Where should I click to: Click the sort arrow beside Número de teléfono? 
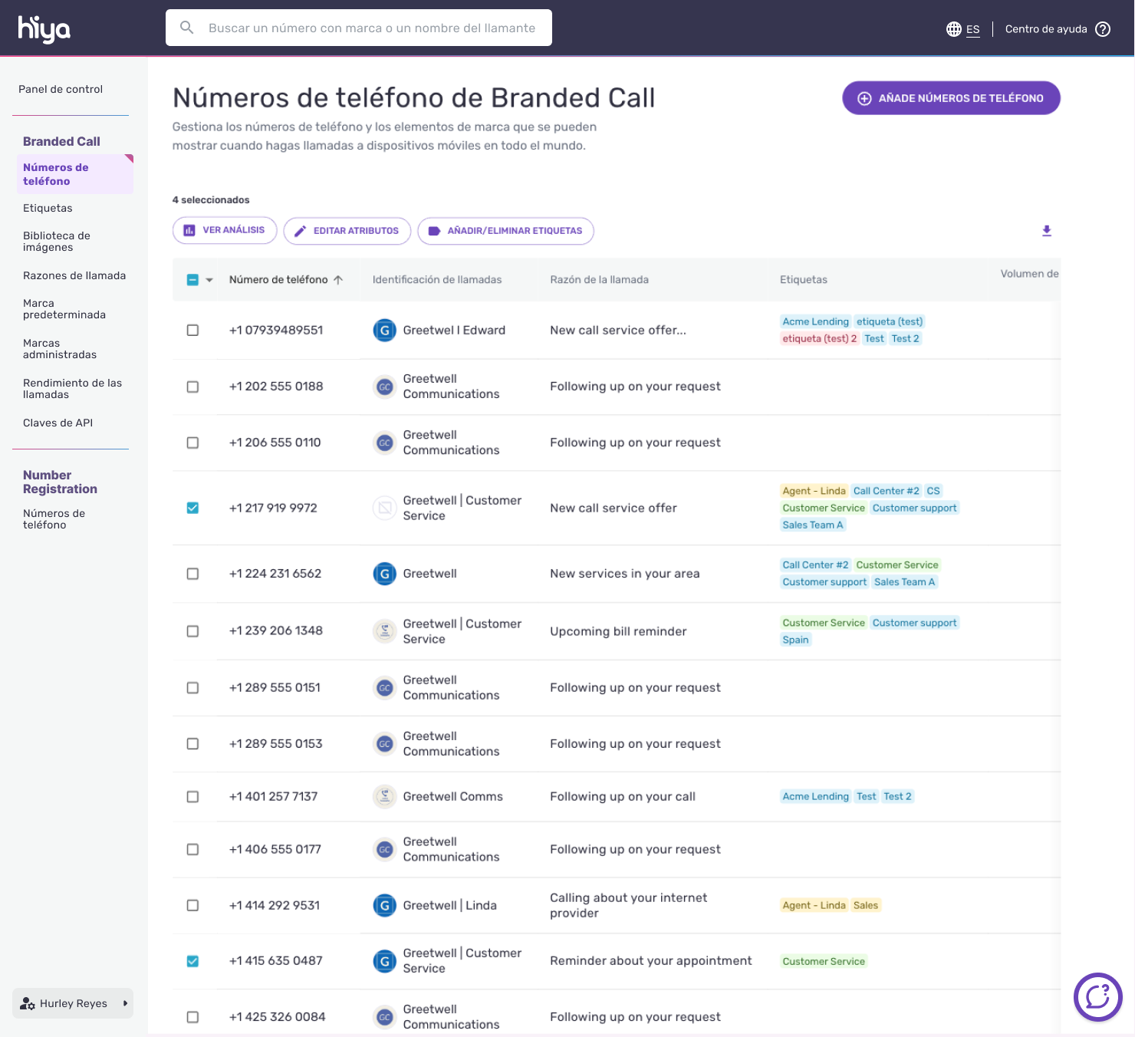(338, 280)
